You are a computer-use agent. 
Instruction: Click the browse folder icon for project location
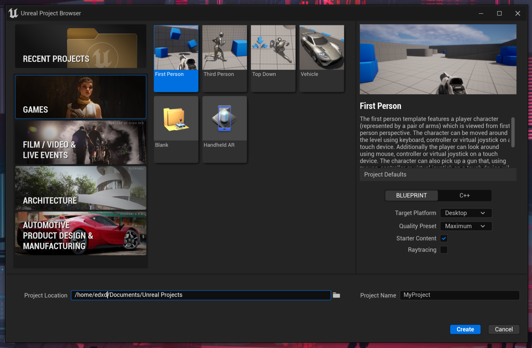(x=336, y=295)
